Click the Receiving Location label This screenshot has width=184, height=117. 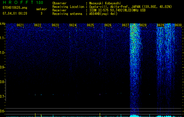(x=68, y=7)
